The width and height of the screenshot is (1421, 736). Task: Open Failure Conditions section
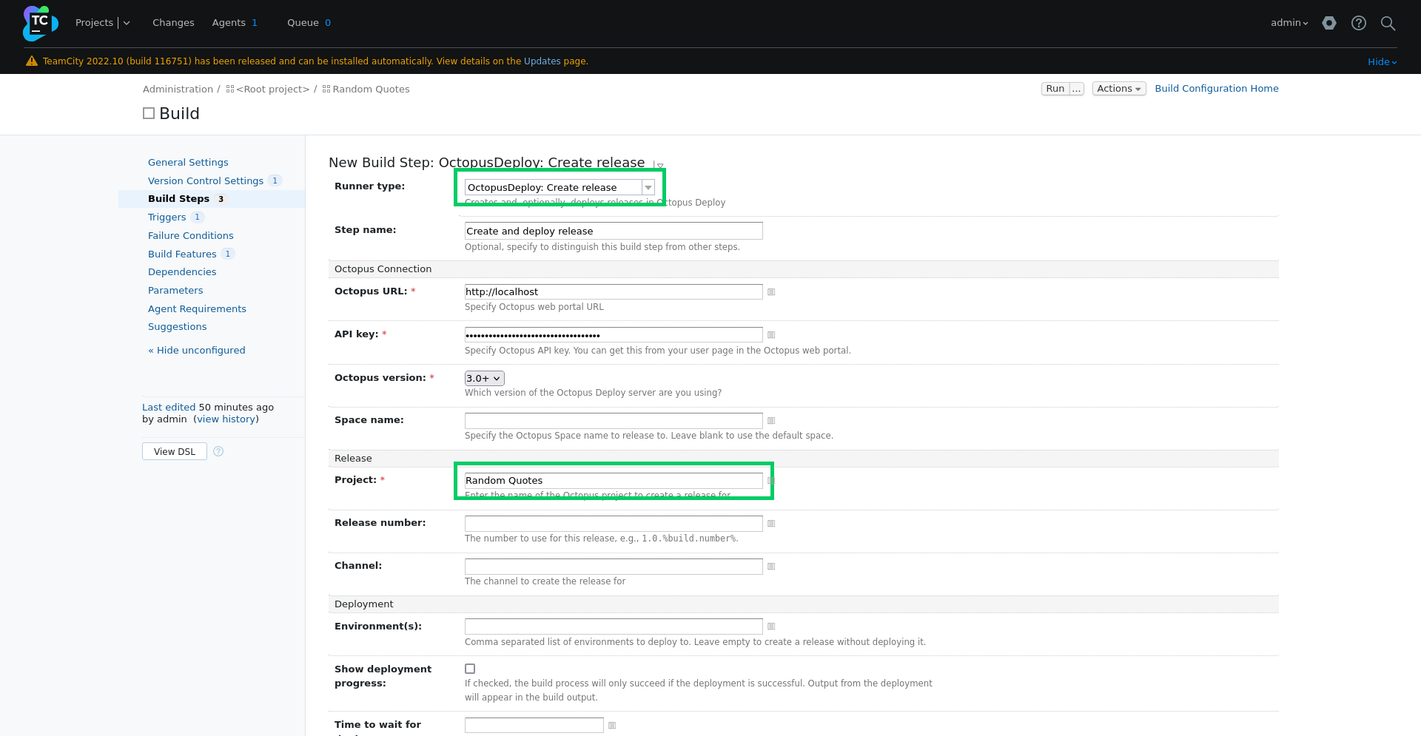[190, 236]
